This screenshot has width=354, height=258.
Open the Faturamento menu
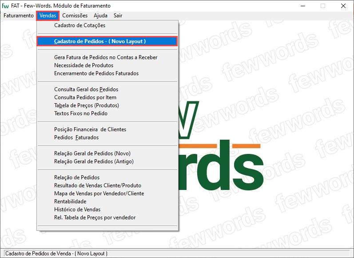pos(19,16)
